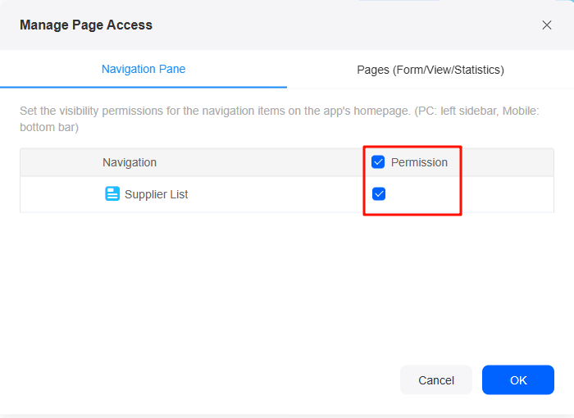
Task: Select the Navigation column header
Action: [130, 162]
